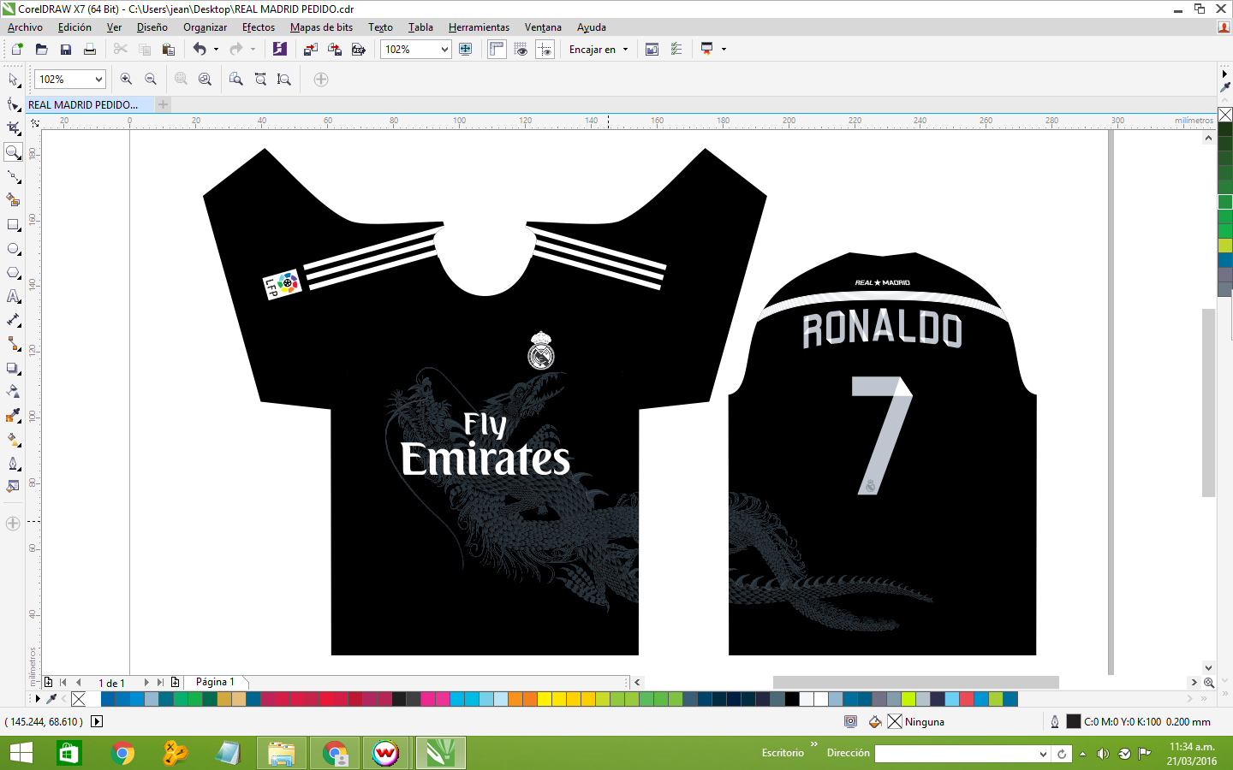Print the document using the printer icon
Viewport: 1233px width, 770px height.
89,50
